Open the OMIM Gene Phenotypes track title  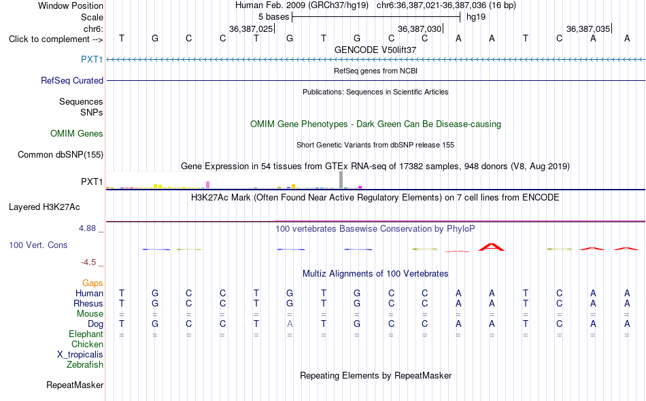[375, 124]
